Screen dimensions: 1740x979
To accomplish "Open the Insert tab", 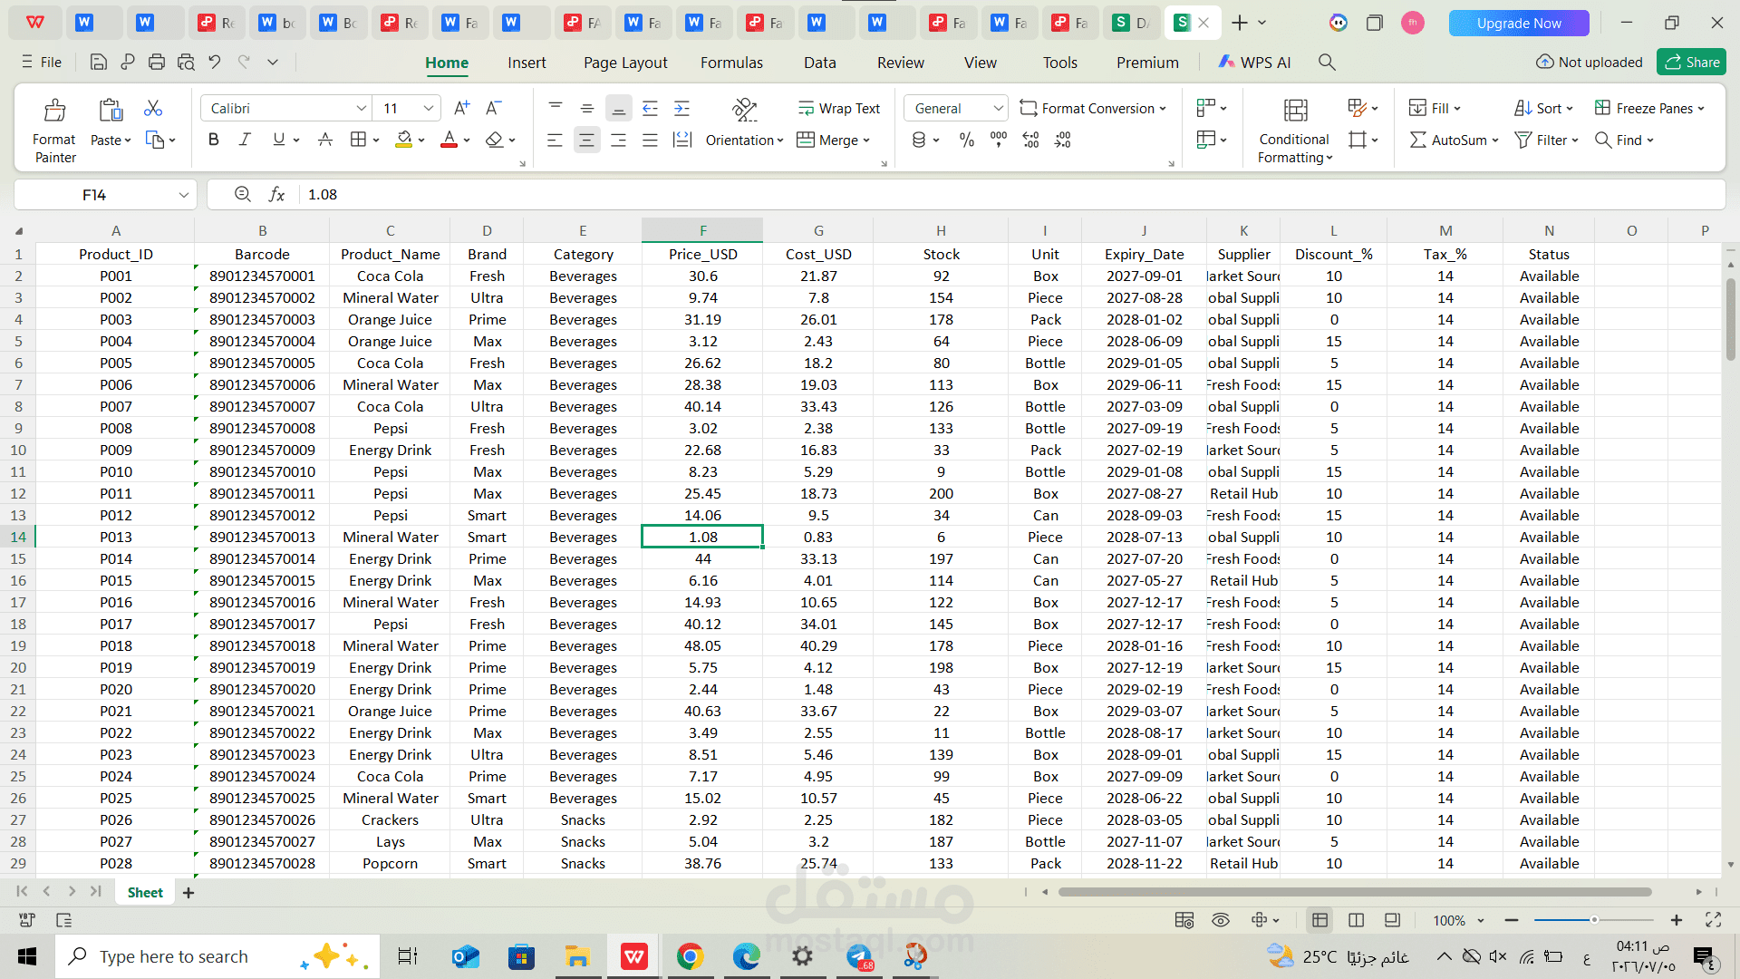I will 527,63.
